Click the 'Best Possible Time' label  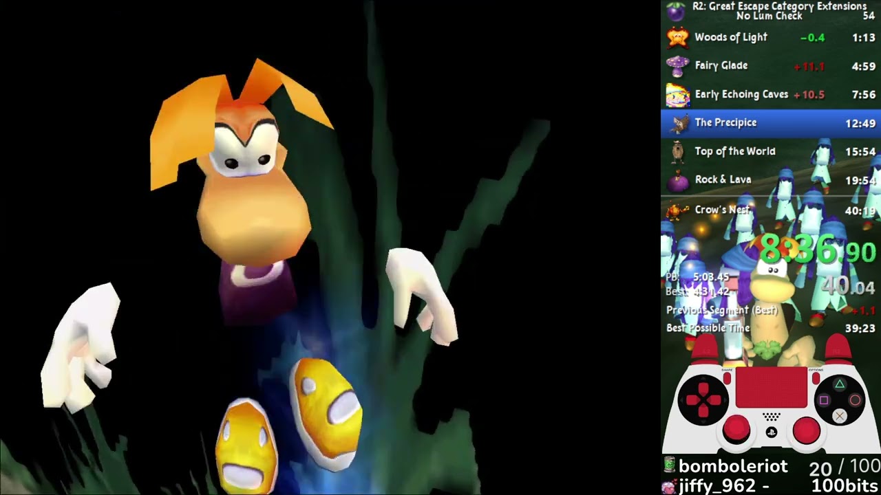pyautogui.click(x=708, y=328)
